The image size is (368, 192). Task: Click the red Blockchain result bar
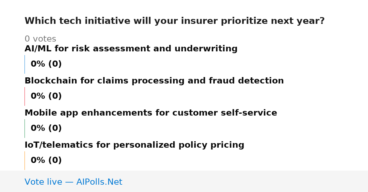[25, 96]
